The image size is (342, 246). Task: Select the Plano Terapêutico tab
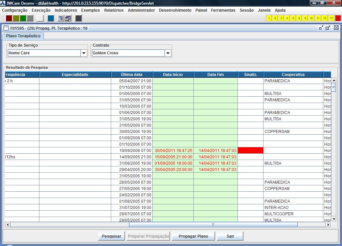point(23,36)
